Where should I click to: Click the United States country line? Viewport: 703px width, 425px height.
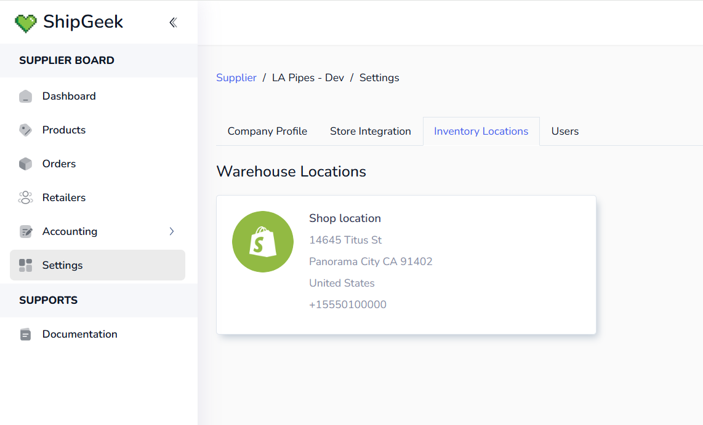(342, 283)
